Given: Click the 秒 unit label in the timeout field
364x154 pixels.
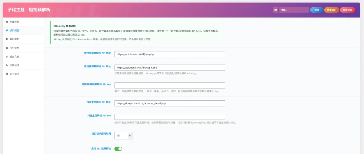Looking at the screenshot, I should point(130,136).
